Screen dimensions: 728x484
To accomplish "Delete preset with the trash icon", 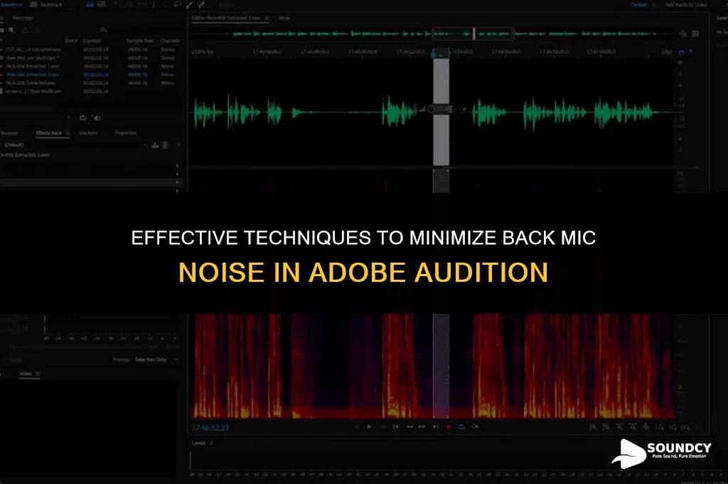I will tap(165, 145).
